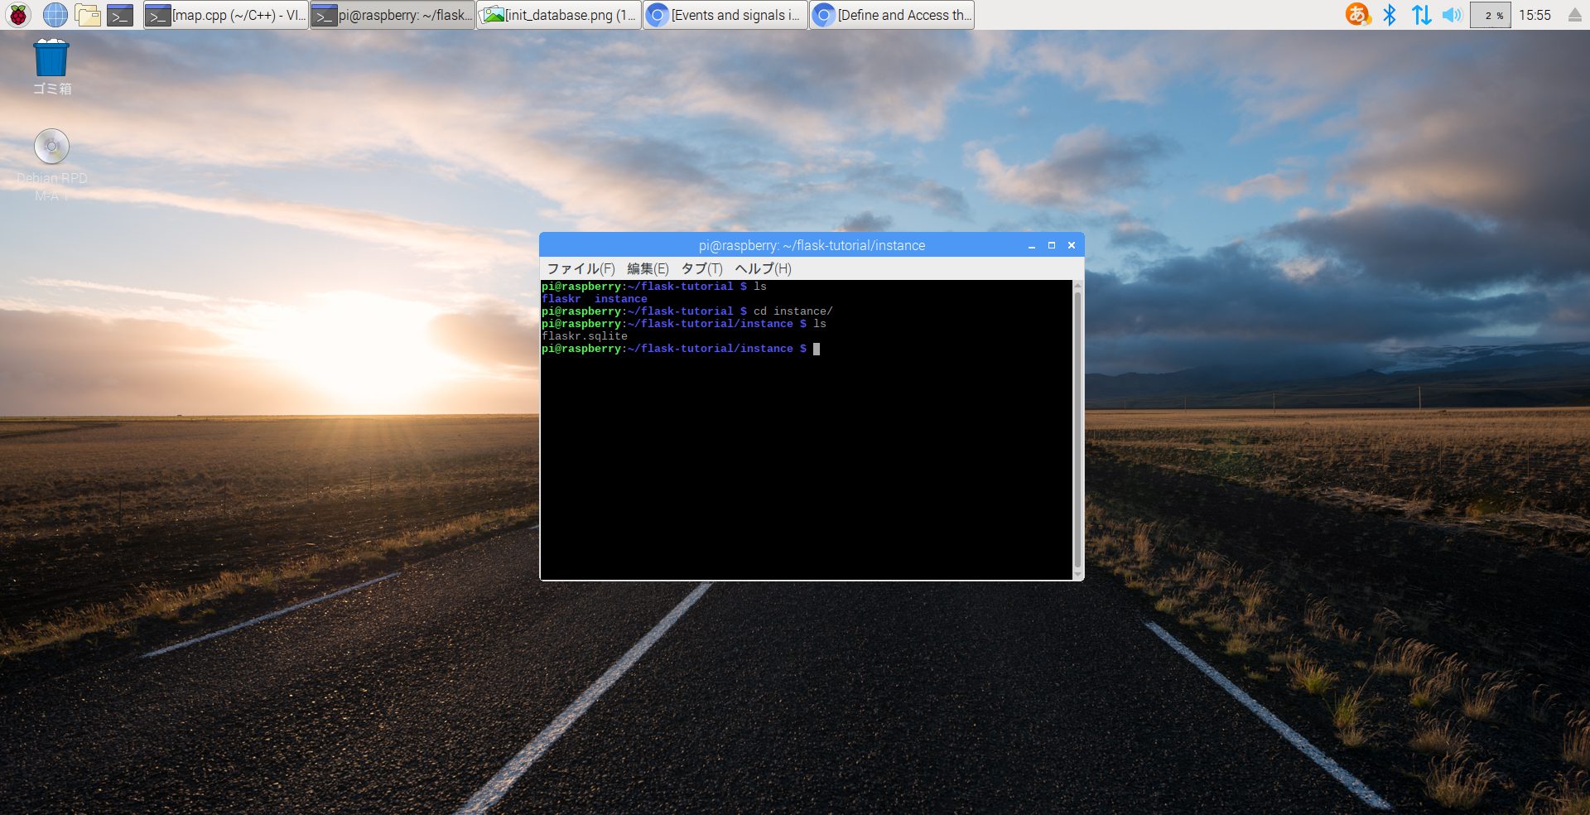Click the eject icon in the panel
Viewport: 1590px width, 815px height.
point(1574,15)
